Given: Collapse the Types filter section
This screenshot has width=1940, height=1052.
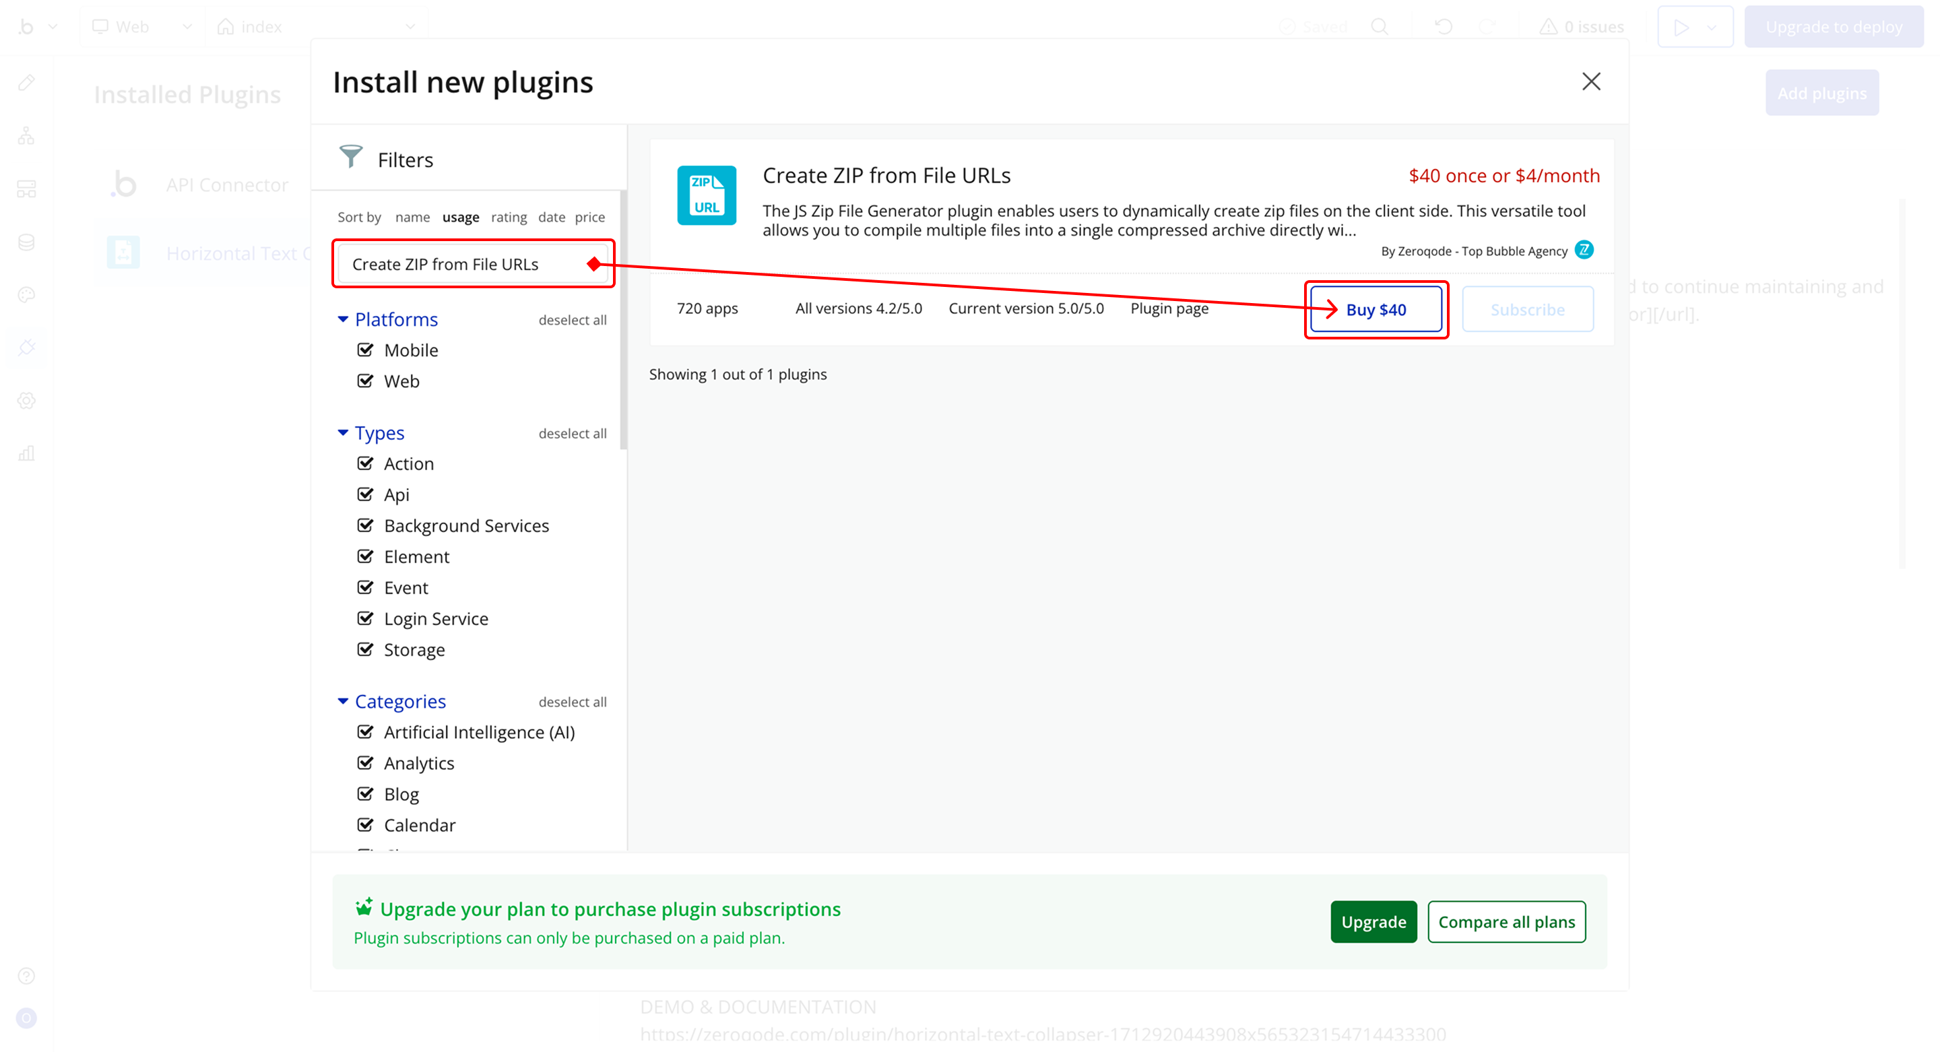Looking at the screenshot, I should (x=343, y=433).
